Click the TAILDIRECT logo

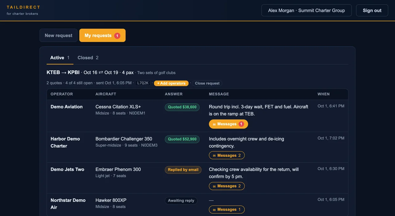(x=23, y=7)
